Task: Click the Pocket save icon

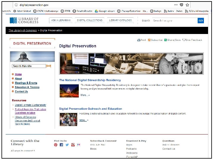Action: [x=182, y=5]
